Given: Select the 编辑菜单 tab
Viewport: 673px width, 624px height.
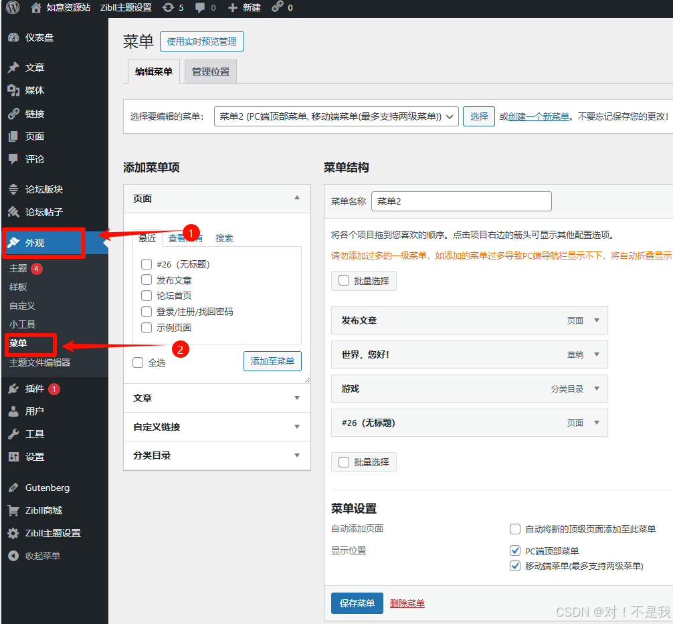Looking at the screenshot, I should tap(154, 72).
